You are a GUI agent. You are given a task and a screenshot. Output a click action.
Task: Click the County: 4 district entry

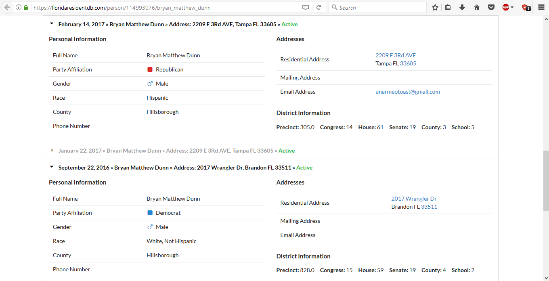click(x=434, y=270)
